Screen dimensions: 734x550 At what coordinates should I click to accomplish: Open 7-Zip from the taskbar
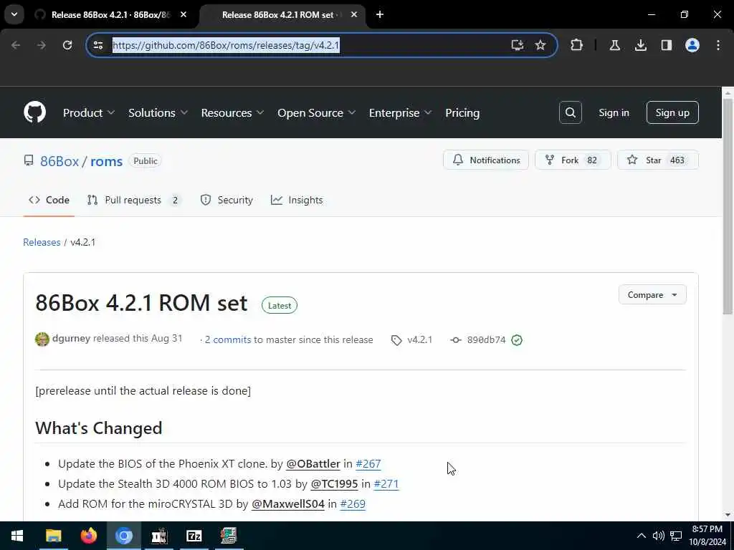coord(194,536)
